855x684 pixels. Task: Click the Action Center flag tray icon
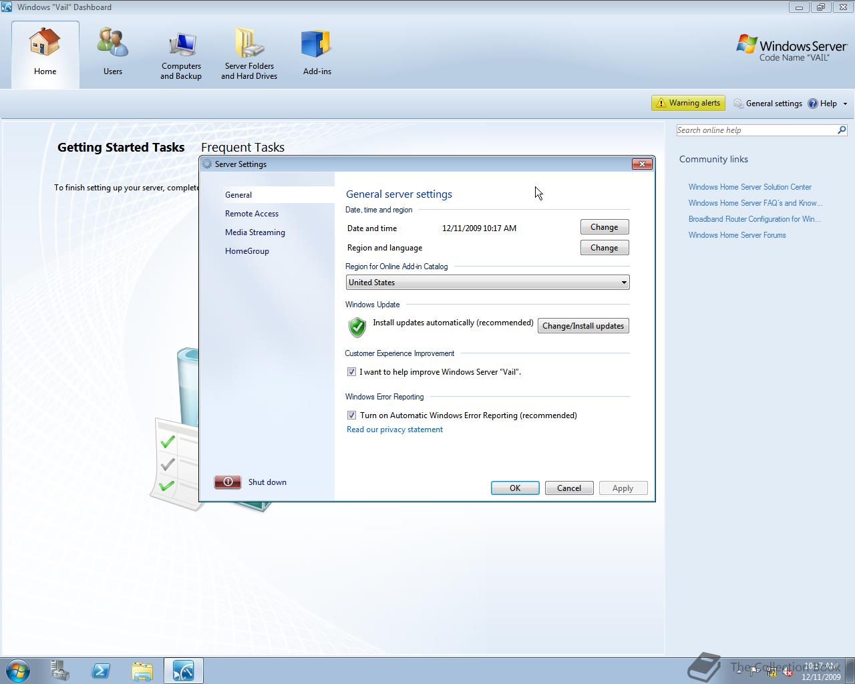click(x=755, y=671)
